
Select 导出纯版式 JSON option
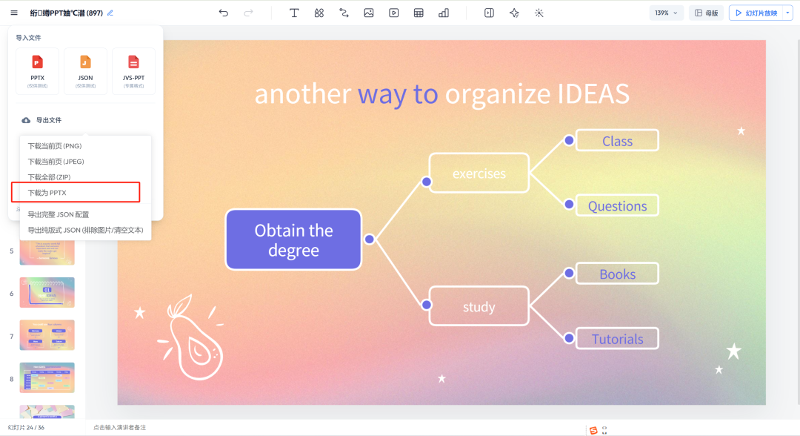point(85,231)
